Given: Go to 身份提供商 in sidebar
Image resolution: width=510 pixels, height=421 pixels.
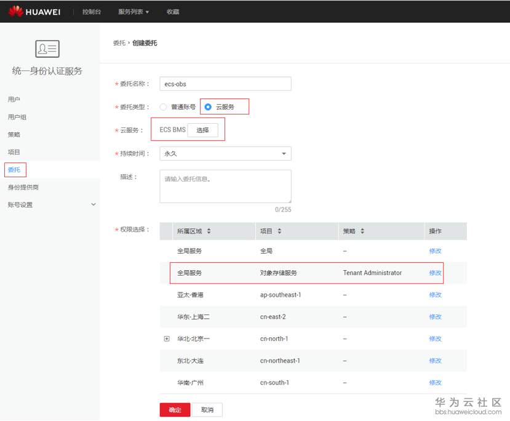Looking at the screenshot, I should click(23, 187).
